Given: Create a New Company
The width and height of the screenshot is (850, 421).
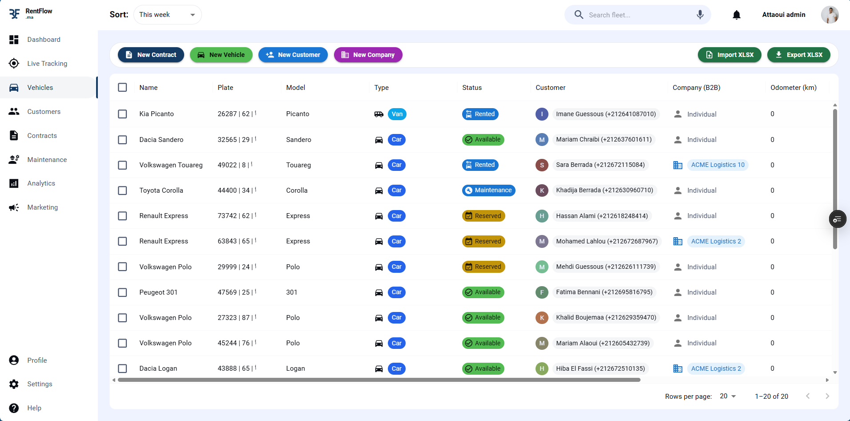Looking at the screenshot, I should [x=368, y=55].
